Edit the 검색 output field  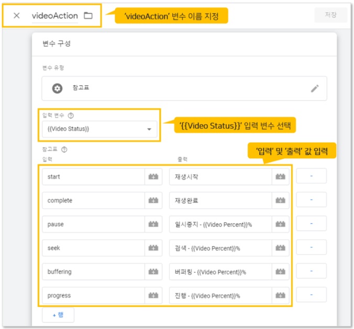tap(220, 248)
